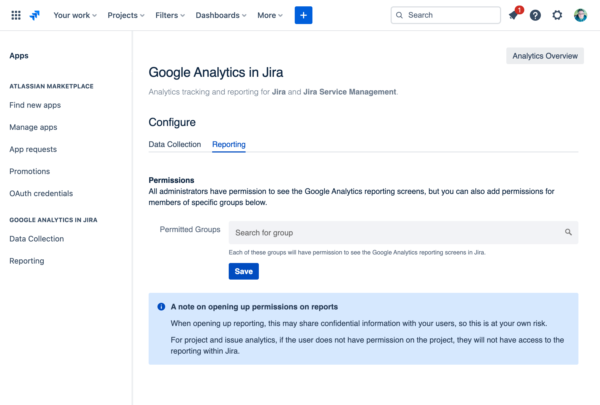Open the Filters dropdown
The width and height of the screenshot is (600, 405).
[x=170, y=15]
